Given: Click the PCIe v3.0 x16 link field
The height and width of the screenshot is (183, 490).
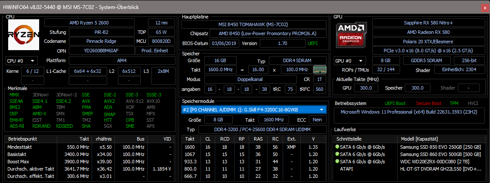Looking at the screenshot, I should point(428,51).
